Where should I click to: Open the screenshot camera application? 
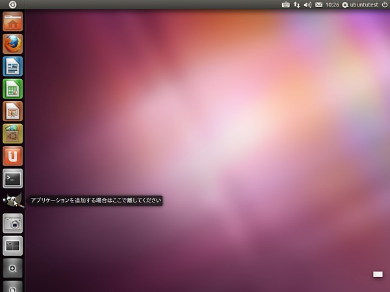13,223
